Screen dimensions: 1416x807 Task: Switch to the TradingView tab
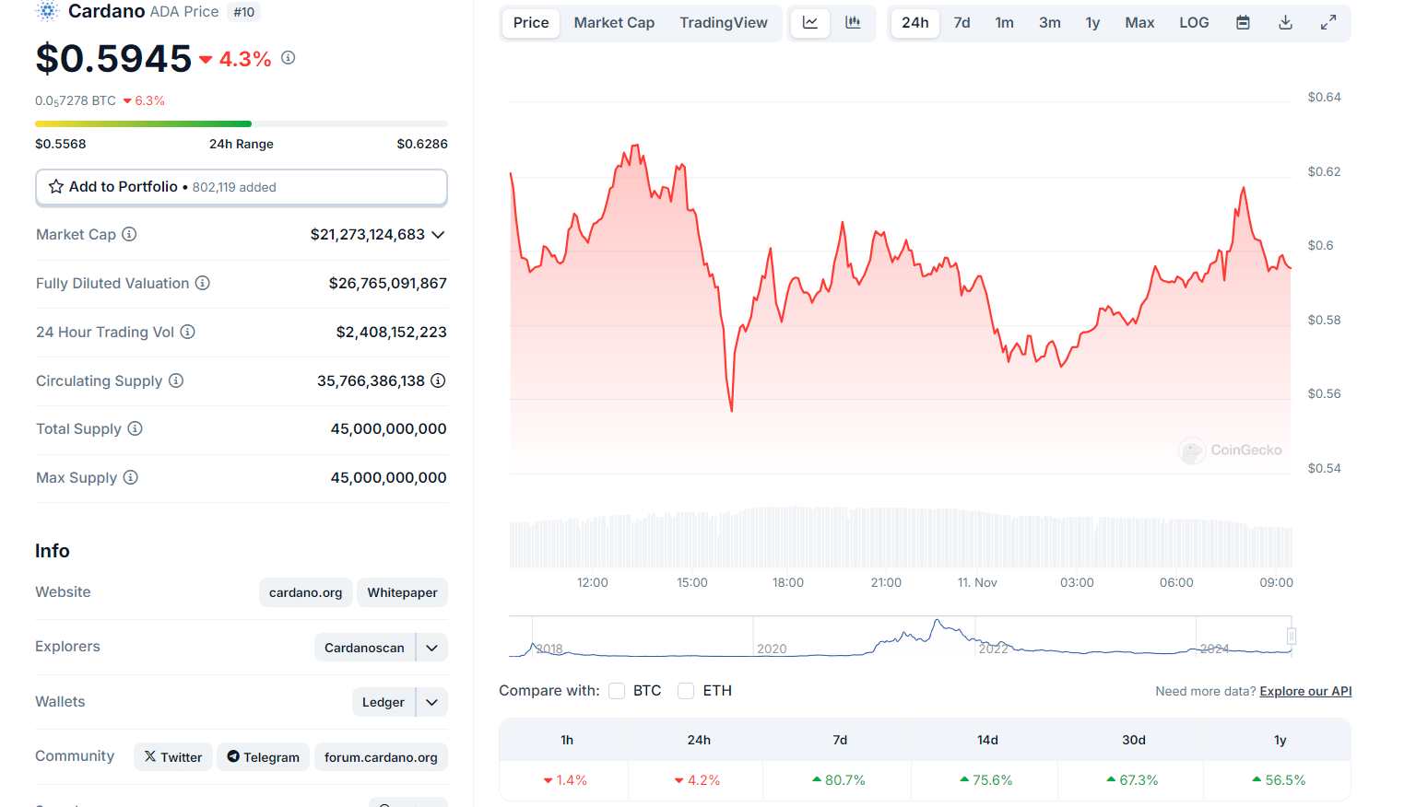point(724,23)
